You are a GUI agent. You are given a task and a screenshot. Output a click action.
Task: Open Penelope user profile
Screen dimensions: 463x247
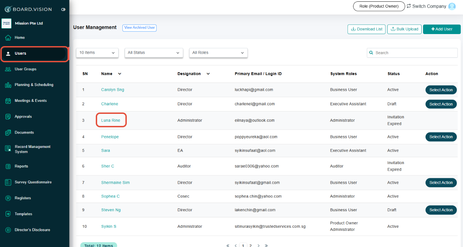point(110,137)
